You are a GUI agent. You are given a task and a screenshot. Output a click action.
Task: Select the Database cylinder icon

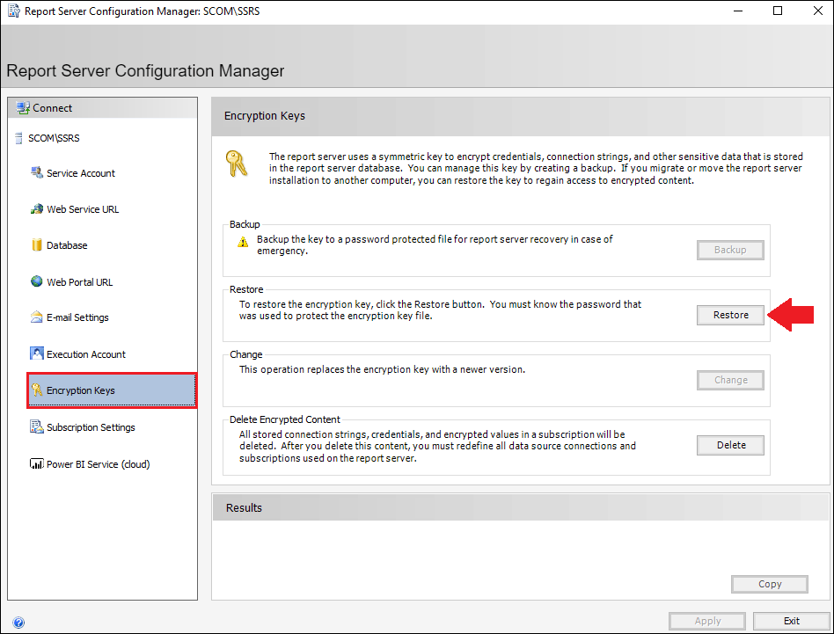[x=37, y=245]
